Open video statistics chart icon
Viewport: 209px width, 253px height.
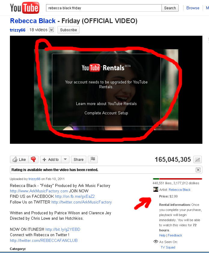point(198,160)
